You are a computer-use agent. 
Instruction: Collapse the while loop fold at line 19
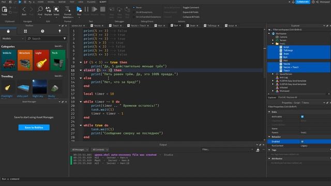click(81, 102)
